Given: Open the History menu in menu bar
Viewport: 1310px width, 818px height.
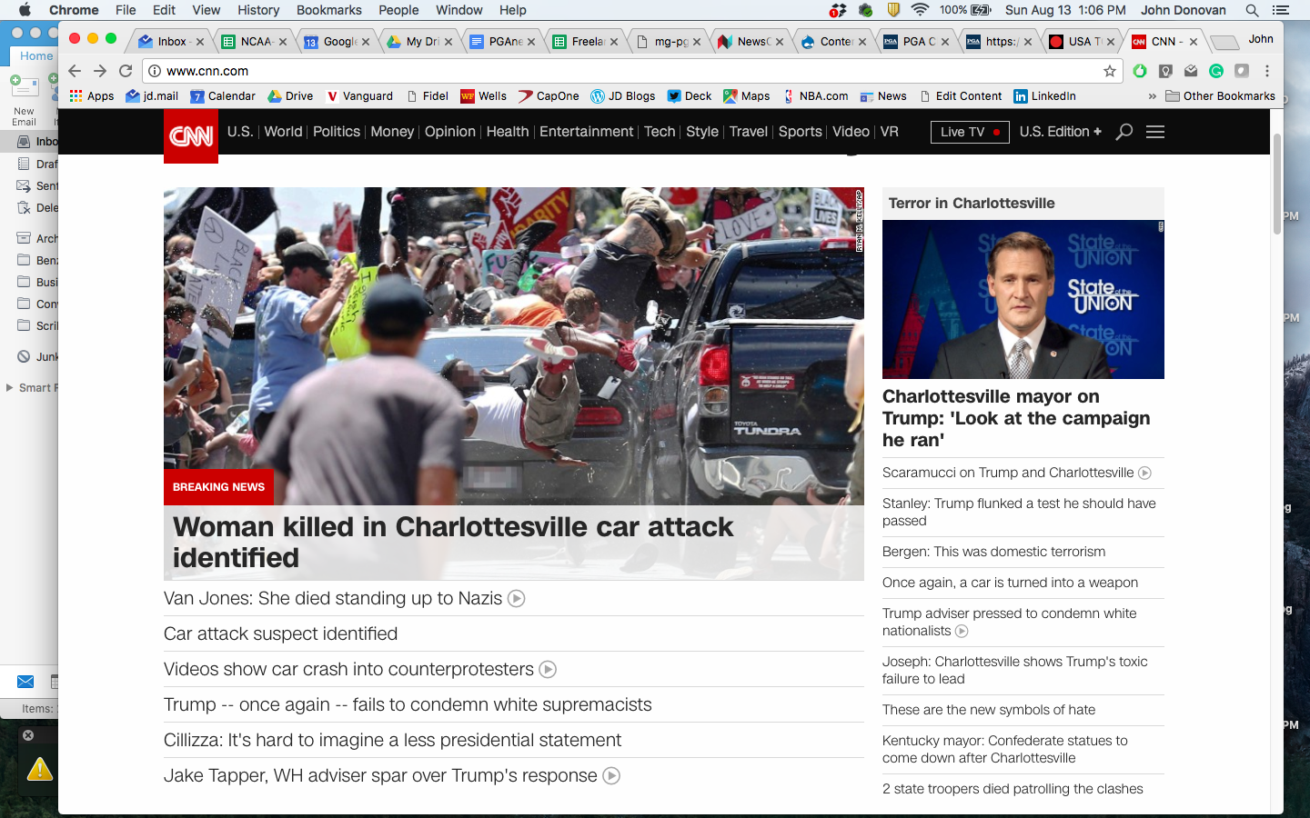Looking at the screenshot, I should click(258, 10).
